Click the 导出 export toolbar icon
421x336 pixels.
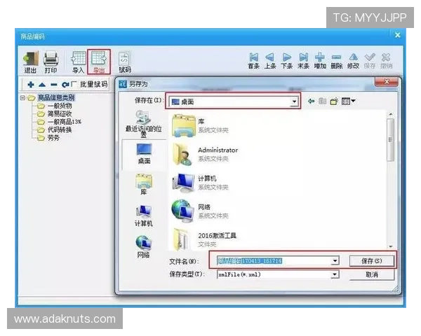(x=99, y=62)
